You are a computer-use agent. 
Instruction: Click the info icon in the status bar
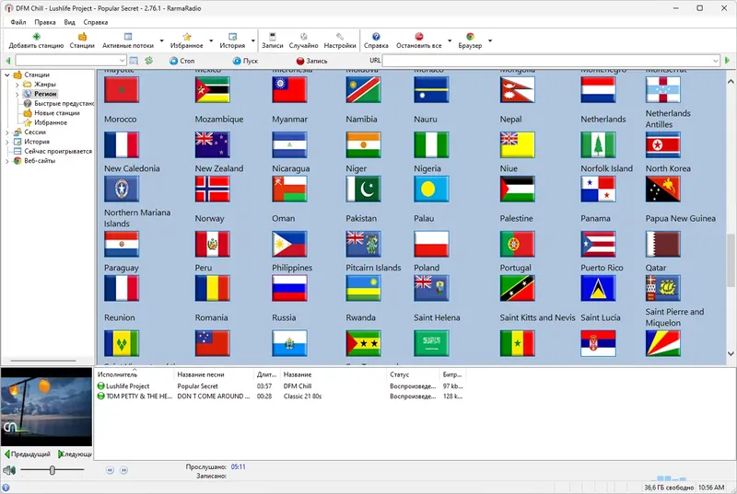[6, 488]
